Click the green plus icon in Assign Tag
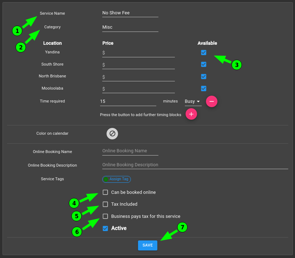Viewport: 295px width, 258px height. (x=106, y=179)
